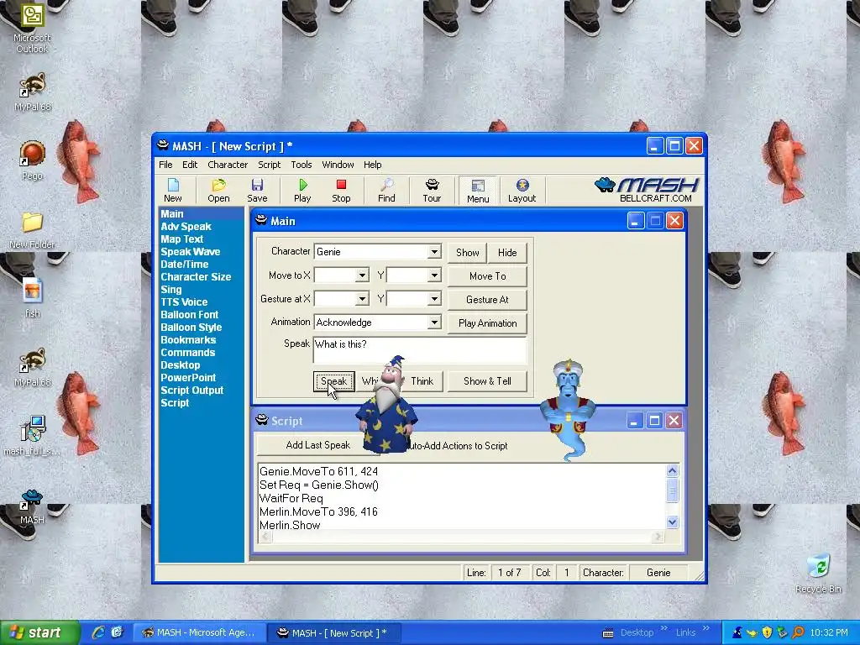Expand the Move to Y dropdown
The image size is (860, 645).
tap(434, 275)
